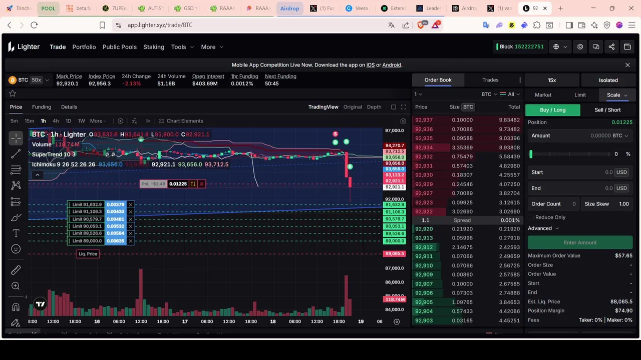This screenshot has width=641, height=360.
Task: Click the TradingView logo on chart
Action: coord(41,304)
